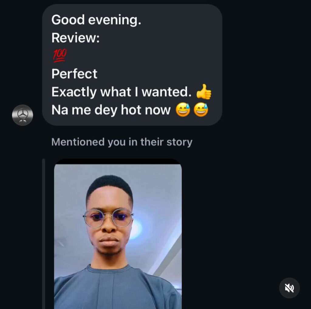This screenshot has height=309, width=311.
Task: Click the black top strip of story card
Action: 118,161
